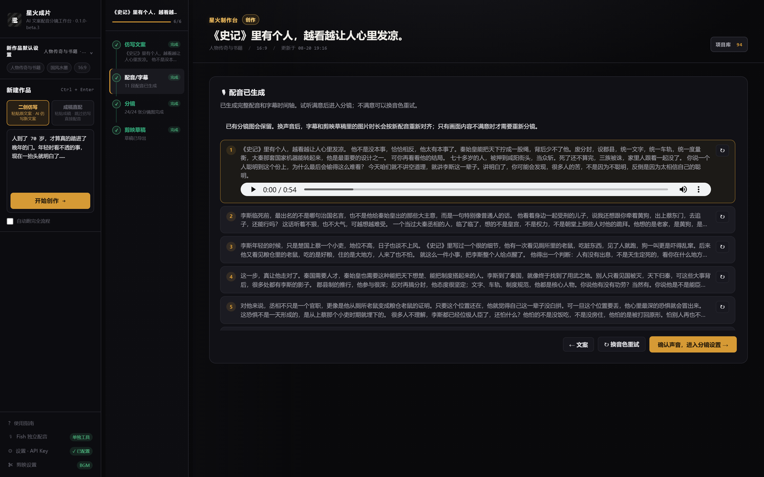Click the 星火成片 app logo icon
This screenshot has height=477, width=764.
(14, 20)
